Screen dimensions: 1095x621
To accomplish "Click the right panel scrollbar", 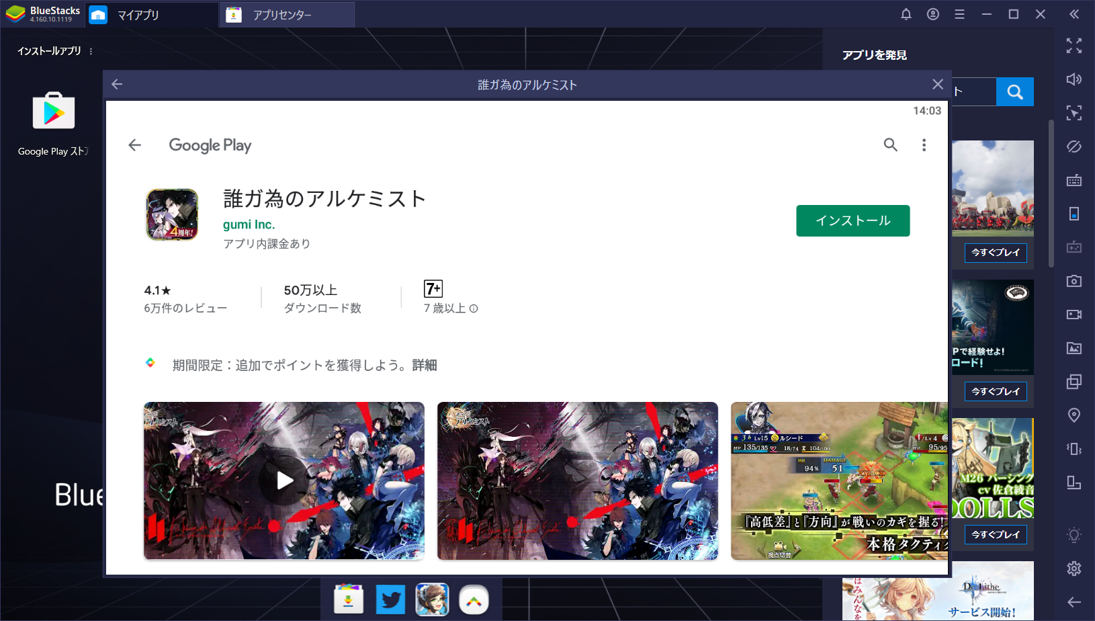I will 1051,194.
